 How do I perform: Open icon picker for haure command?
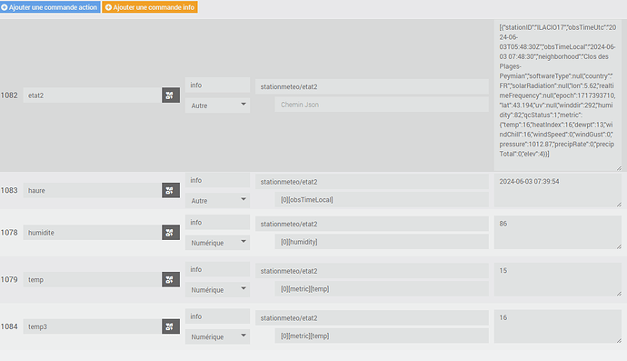pos(171,191)
